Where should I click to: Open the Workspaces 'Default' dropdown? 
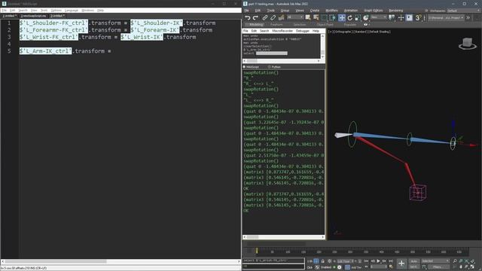pos(463,11)
